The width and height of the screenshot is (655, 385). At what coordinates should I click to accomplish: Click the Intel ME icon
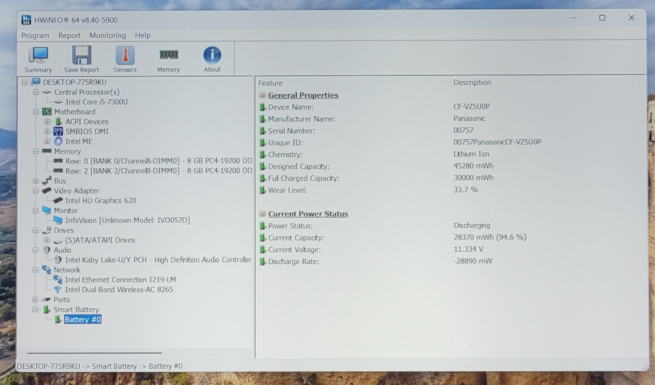pyautogui.click(x=59, y=141)
